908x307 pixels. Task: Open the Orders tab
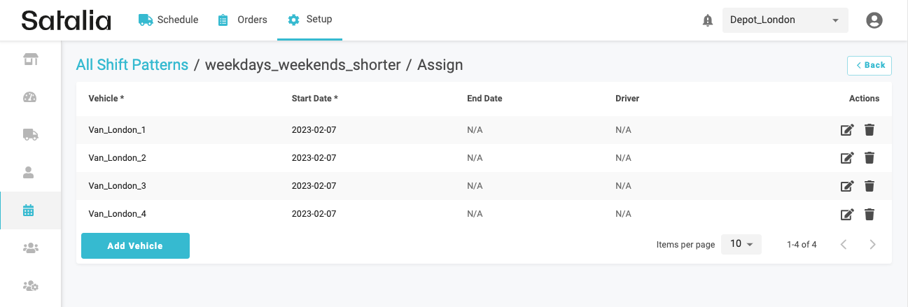coord(243,20)
